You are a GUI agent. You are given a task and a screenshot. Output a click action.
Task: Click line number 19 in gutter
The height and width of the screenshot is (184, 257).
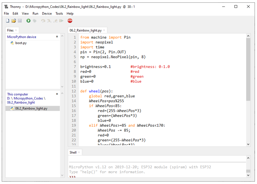click(74, 126)
